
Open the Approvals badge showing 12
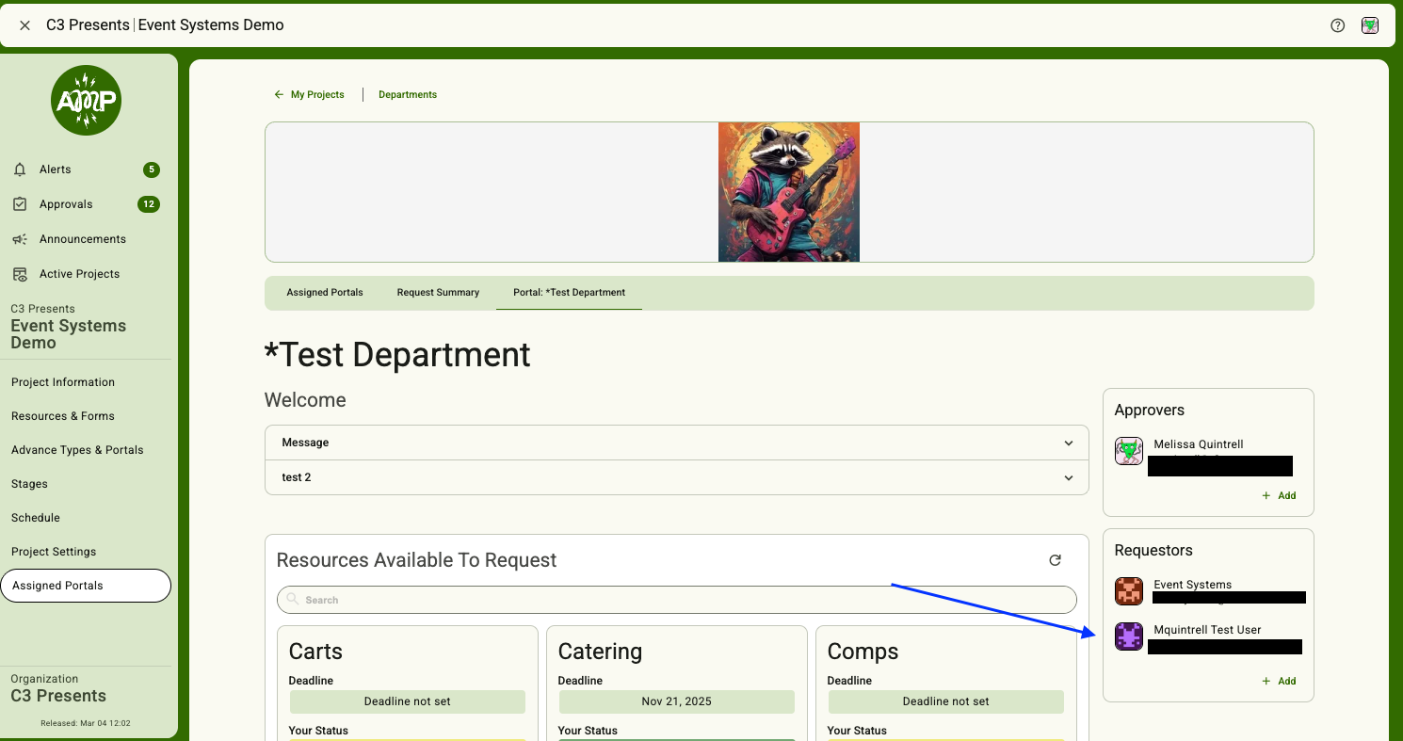[x=149, y=204]
